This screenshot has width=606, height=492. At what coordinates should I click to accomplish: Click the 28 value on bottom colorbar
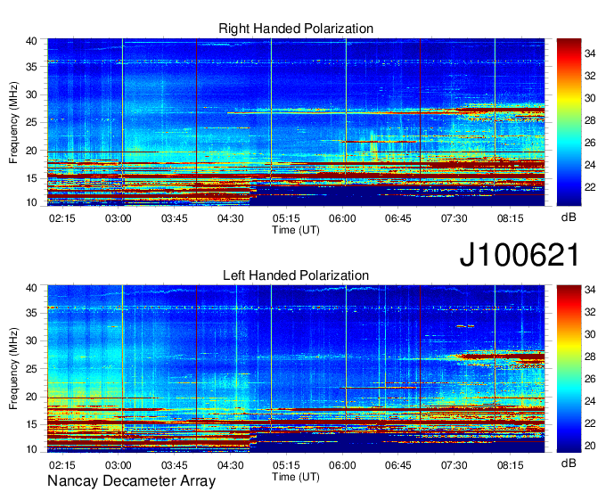590,357
